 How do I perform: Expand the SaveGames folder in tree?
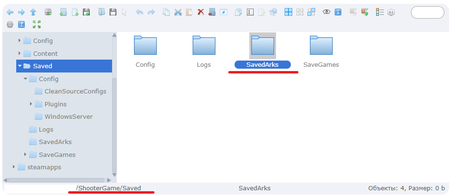coord(25,155)
